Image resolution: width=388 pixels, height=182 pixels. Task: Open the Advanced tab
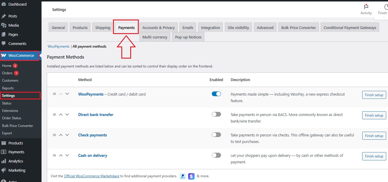click(x=265, y=28)
